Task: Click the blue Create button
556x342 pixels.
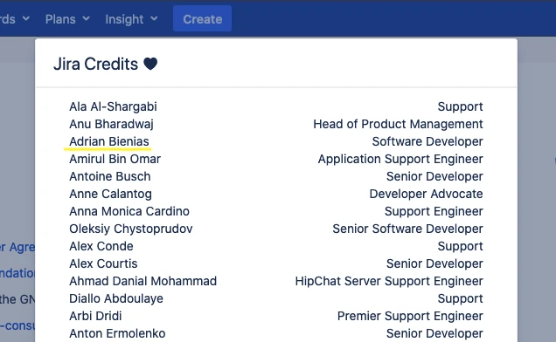Action: (203, 19)
